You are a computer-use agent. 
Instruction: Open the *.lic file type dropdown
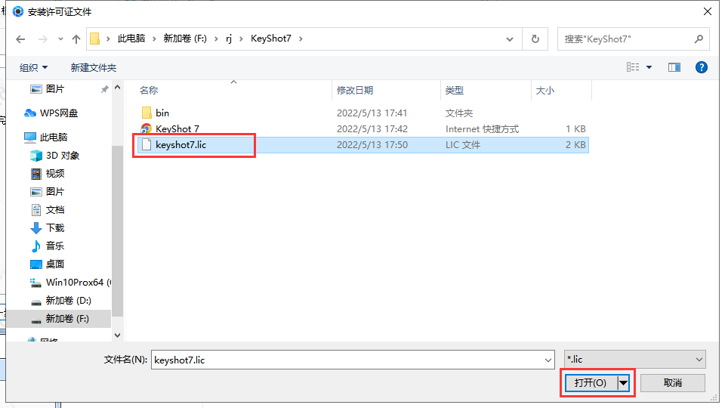pos(635,360)
